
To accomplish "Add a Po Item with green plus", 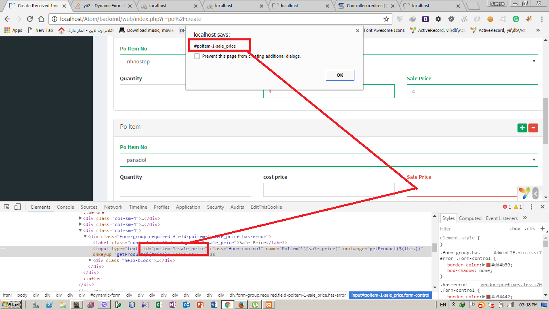I will pos(522,128).
